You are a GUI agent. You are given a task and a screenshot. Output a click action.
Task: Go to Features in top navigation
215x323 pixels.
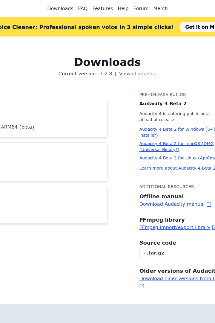[103, 8]
